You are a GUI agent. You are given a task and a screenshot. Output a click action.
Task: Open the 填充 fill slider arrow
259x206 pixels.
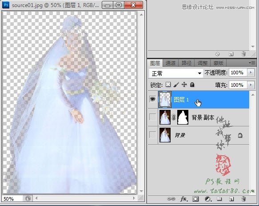(251, 85)
